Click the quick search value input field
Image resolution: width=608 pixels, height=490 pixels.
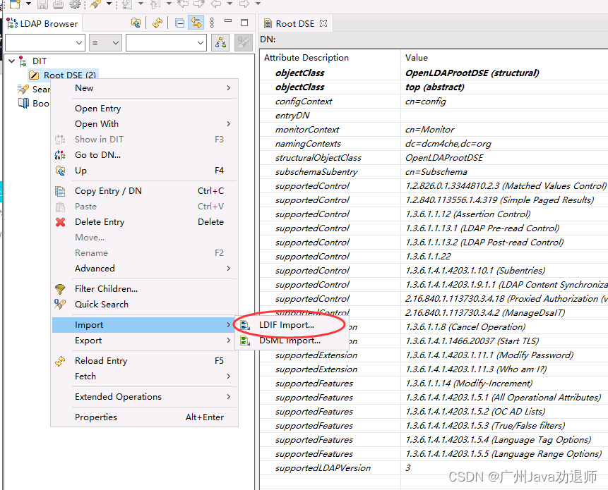[164, 42]
